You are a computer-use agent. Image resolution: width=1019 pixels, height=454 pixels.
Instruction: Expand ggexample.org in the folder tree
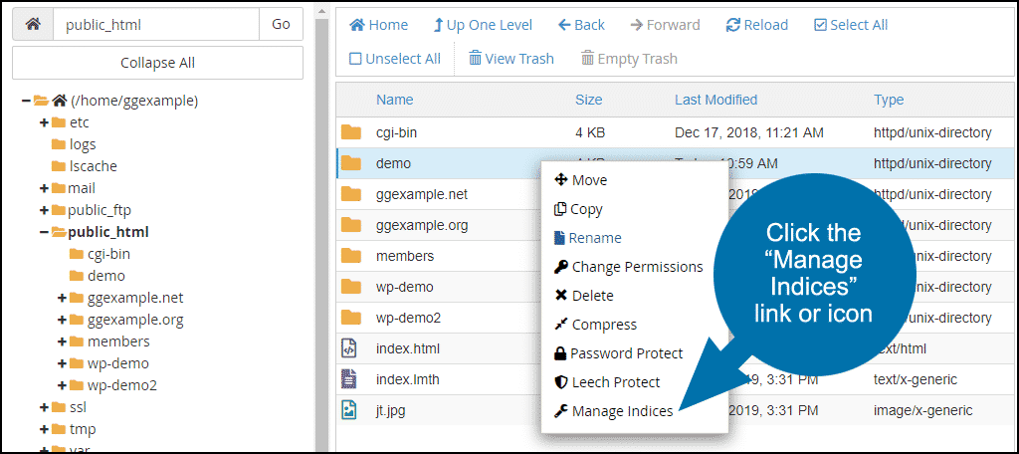(63, 320)
